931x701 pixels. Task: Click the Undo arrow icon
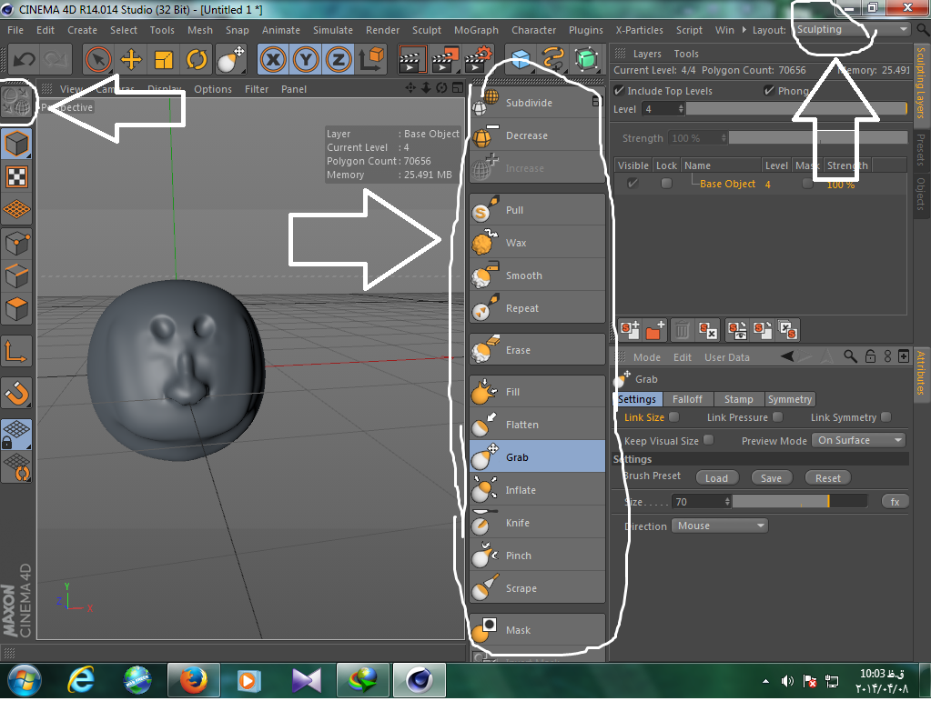tap(24, 59)
